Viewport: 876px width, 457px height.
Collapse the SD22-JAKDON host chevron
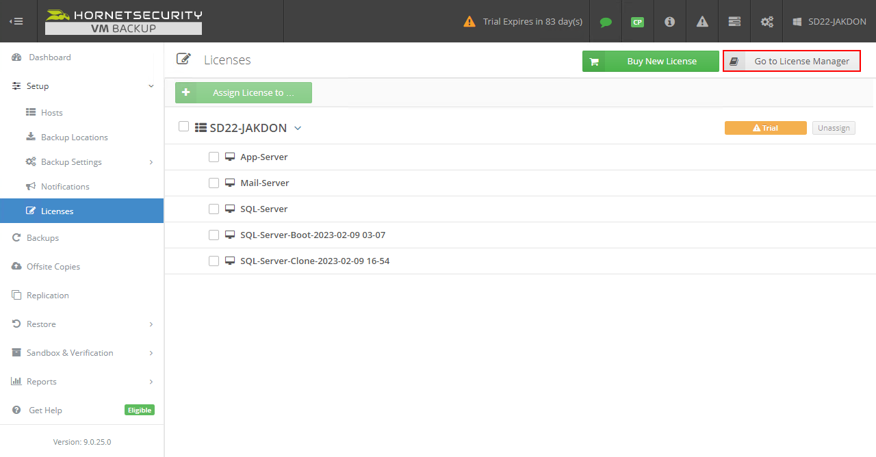point(298,128)
